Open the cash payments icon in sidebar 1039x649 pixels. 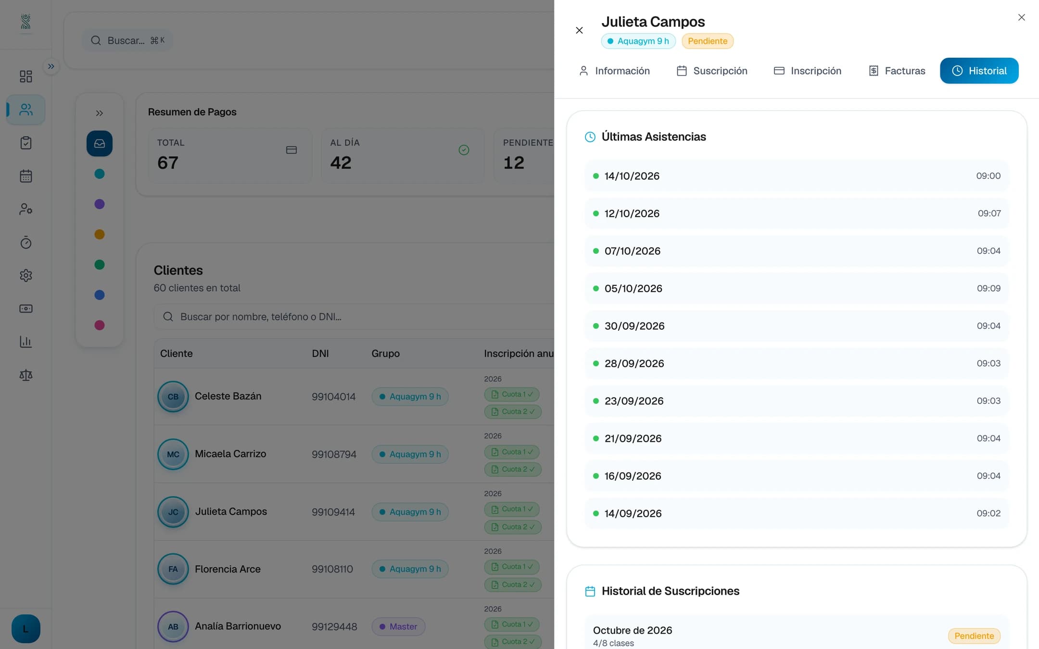(x=25, y=309)
